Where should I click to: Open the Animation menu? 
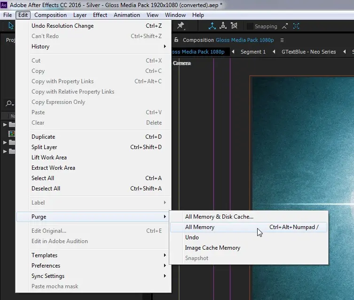(x=127, y=15)
